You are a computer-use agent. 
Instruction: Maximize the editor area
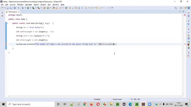tap(183, 11)
